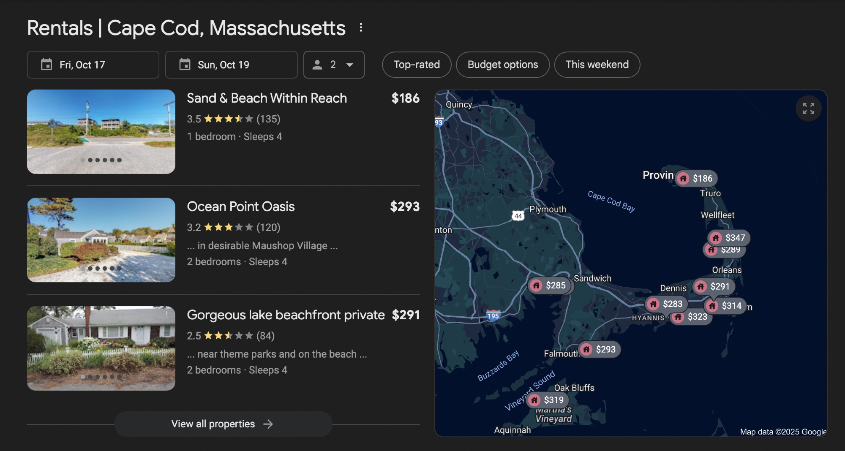
Task: Select the $283 pin near Dennis
Action: point(666,304)
